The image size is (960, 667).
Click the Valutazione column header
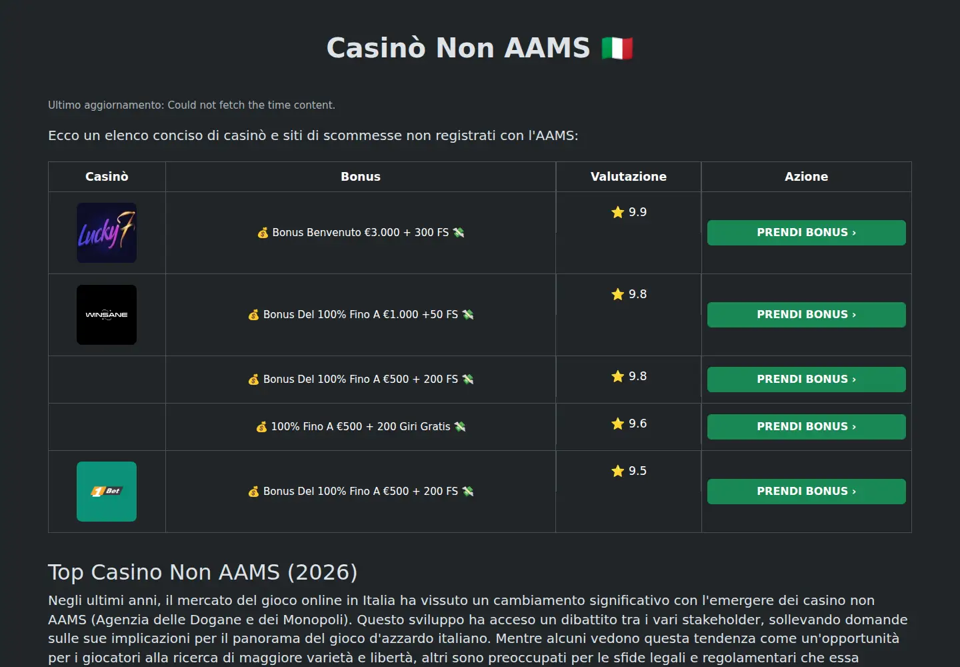point(629,177)
